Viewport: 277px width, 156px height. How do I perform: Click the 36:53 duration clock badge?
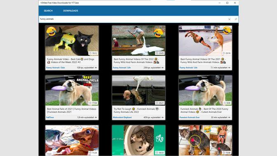[x=160, y=153]
